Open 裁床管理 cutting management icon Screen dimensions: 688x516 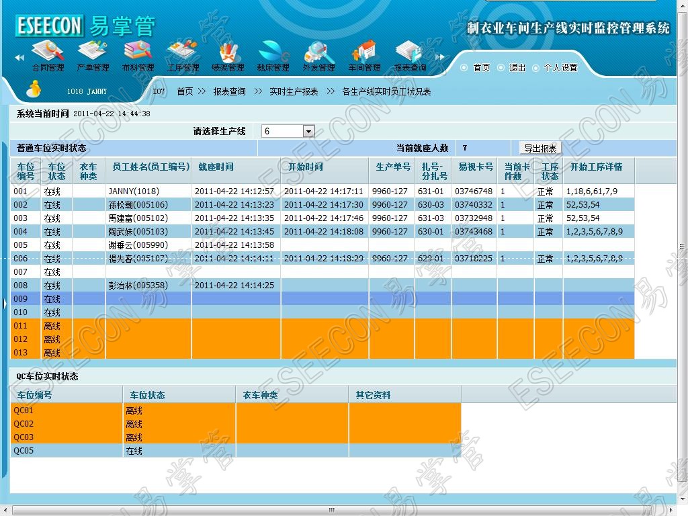click(x=273, y=55)
